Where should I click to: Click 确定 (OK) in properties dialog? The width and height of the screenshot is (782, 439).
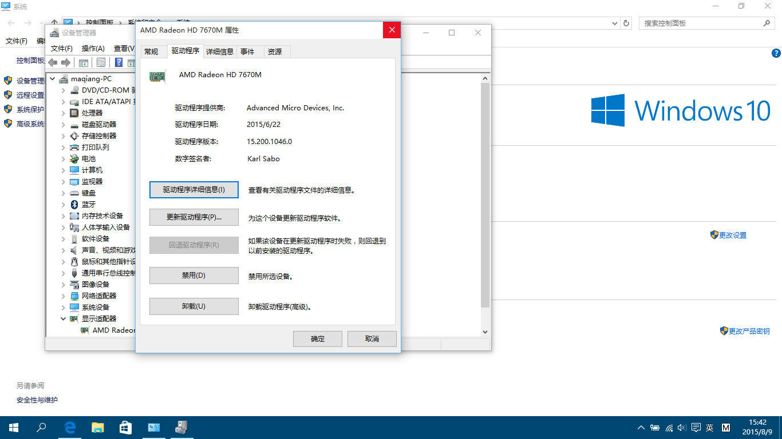click(318, 339)
